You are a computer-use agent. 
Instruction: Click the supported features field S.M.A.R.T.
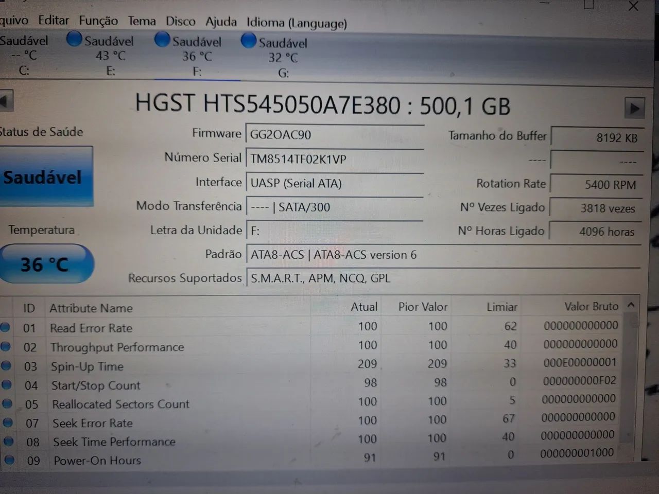point(443,278)
